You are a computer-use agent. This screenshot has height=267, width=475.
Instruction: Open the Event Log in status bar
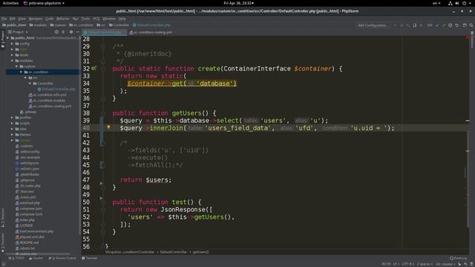coord(459,258)
